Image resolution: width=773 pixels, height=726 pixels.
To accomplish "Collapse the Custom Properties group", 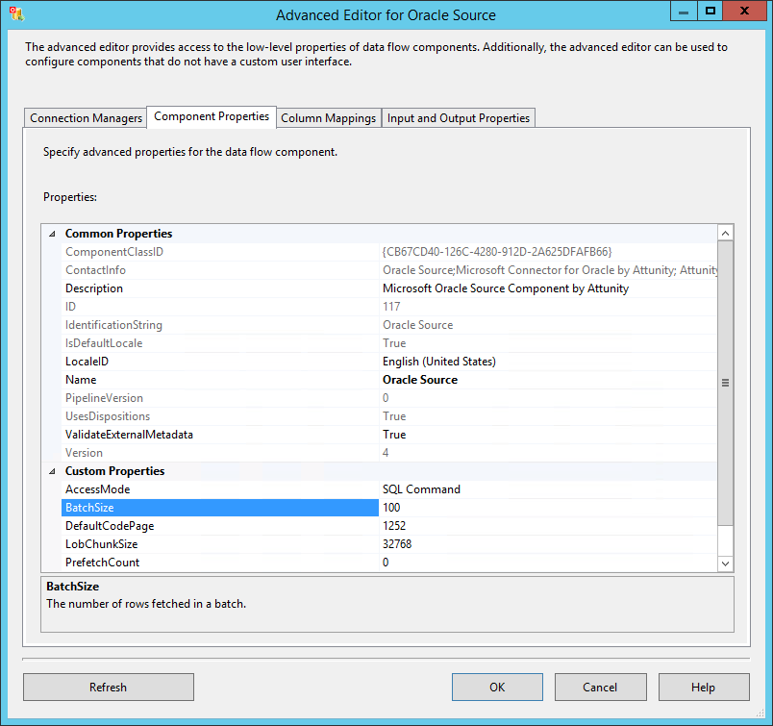I will [51, 470].
